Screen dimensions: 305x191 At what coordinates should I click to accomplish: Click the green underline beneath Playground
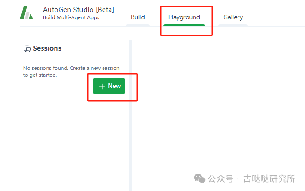tap(184, 25)
